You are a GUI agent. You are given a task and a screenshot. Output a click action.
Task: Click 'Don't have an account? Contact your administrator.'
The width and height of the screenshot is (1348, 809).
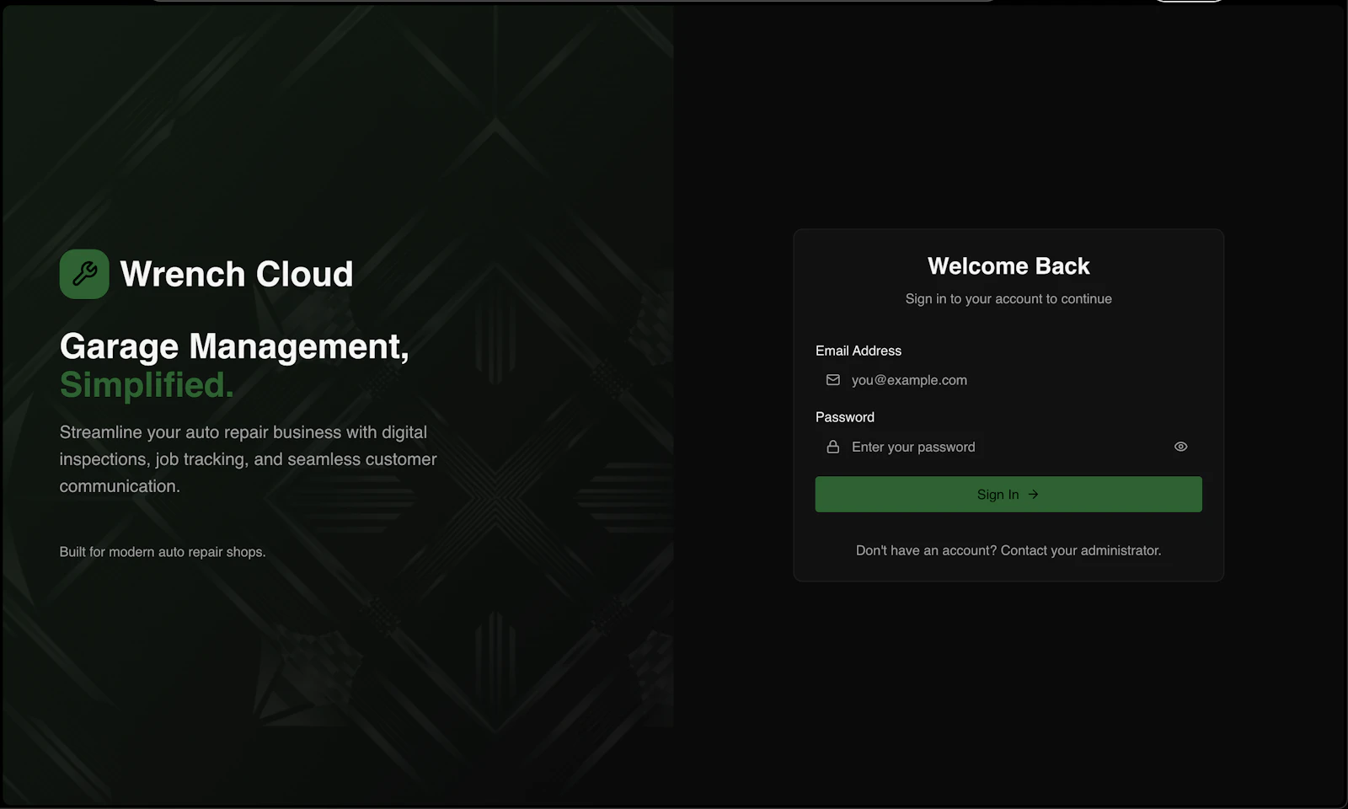coord(1008,550)
